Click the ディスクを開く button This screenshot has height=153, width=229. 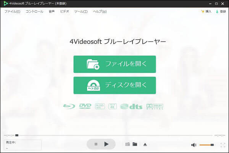coord(114,85)
